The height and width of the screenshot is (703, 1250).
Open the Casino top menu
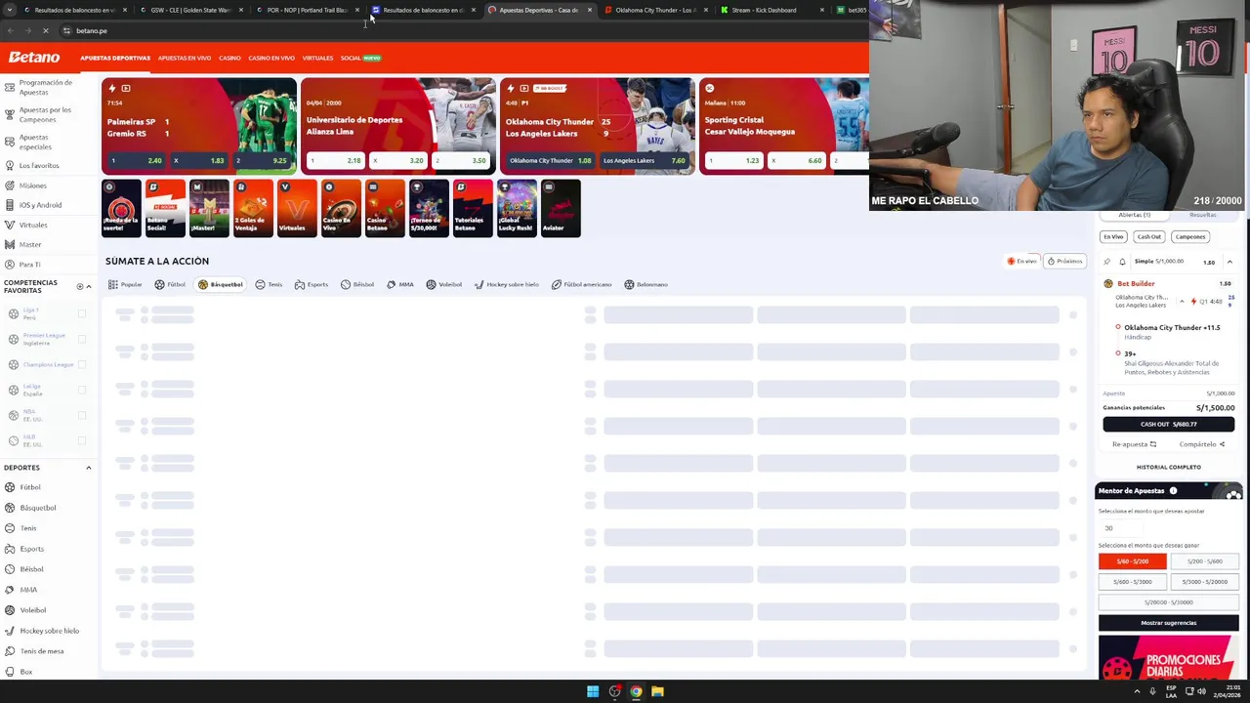[x=229, y=58]
